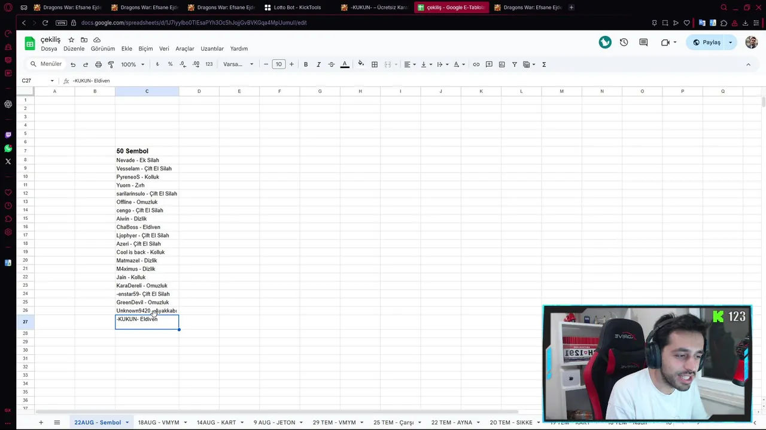Viewport: 766px width, 430px height.
Task: Insert a link with chain icon
Action: (x=476, y=64)
